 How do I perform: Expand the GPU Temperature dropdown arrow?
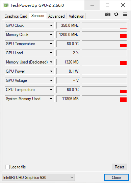pos(51,44)
